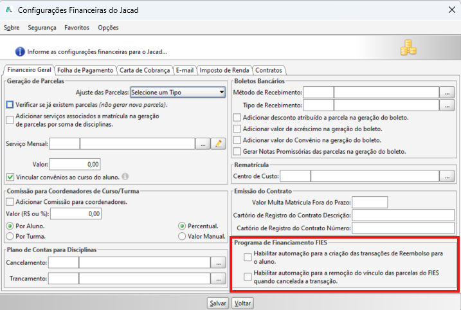Click the blue information icon in header

pos(20,51)
